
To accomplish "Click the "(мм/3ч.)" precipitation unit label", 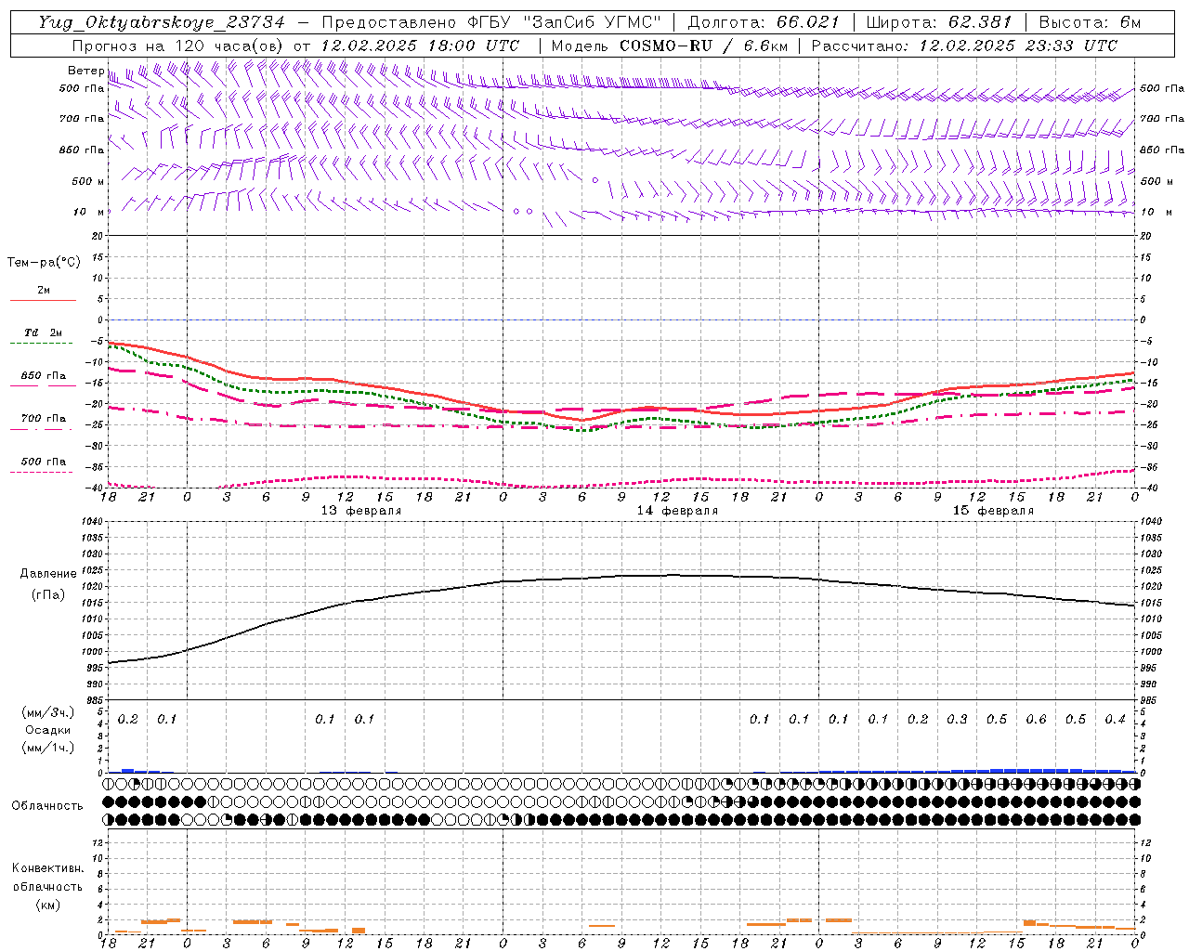I will coord(48,712).
